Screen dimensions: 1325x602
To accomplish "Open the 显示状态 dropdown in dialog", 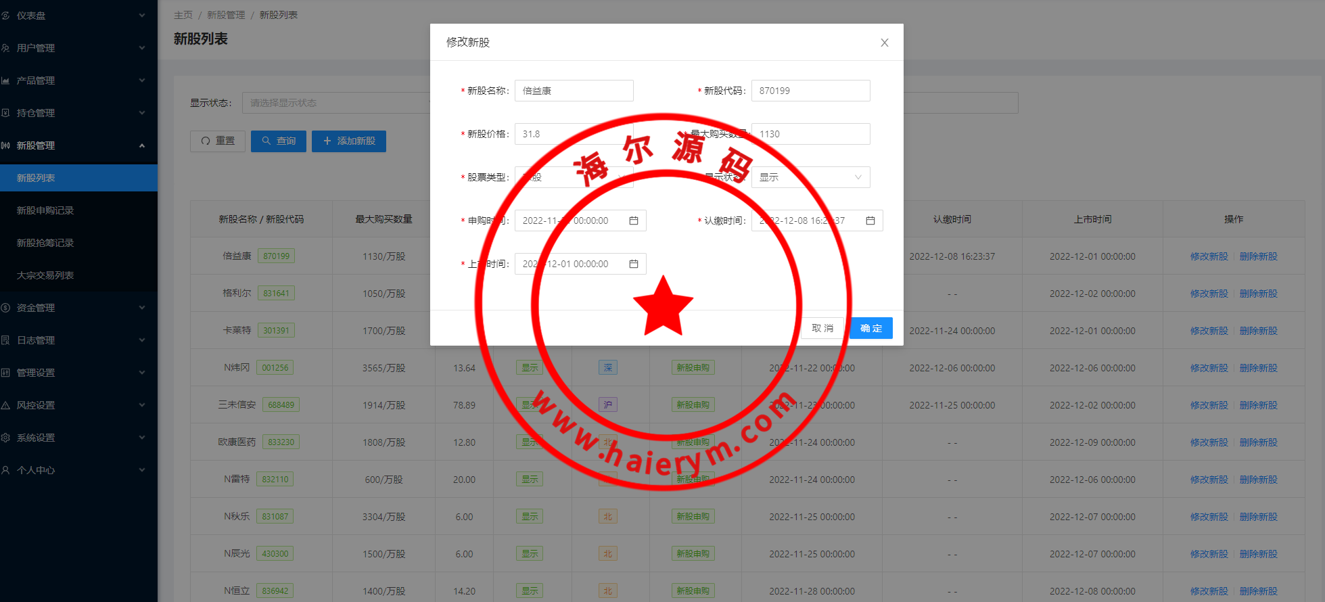I will (810, 177).
